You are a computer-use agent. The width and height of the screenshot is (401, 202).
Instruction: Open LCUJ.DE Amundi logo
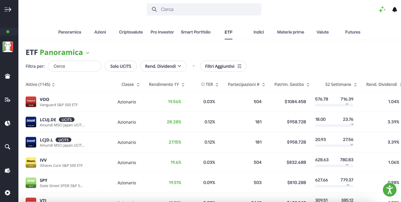point(31,122)
